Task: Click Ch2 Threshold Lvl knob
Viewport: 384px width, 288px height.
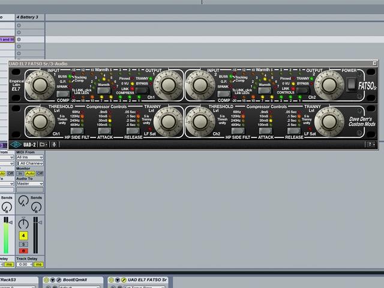Action: pos(200,122)
